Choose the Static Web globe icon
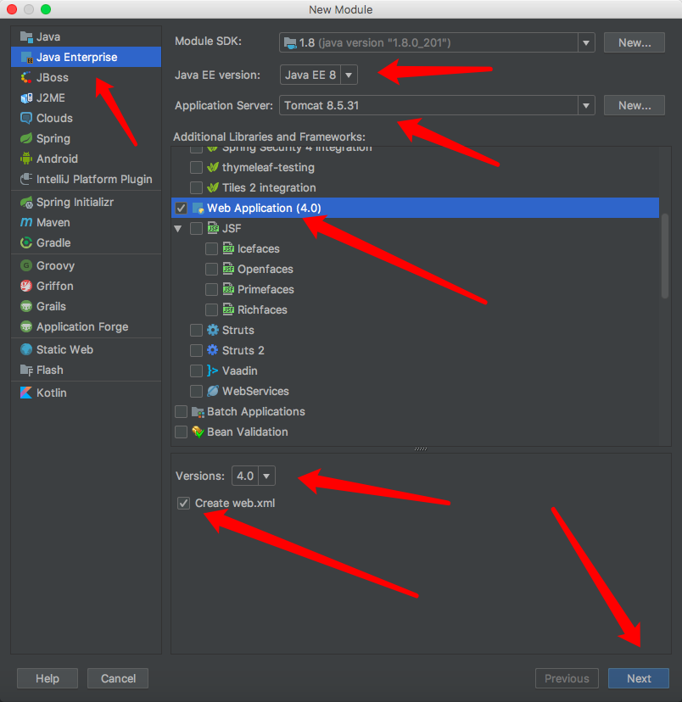The width and height of the screenshot is (682, 702). pyautogui.click(x=26, y=349)
